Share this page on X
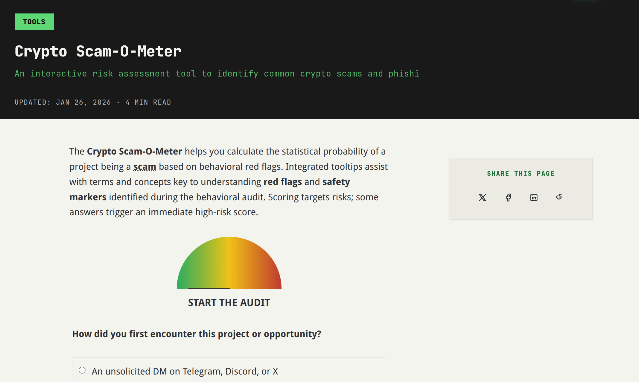Screen dimensions: 639x382 click(483, 197)
